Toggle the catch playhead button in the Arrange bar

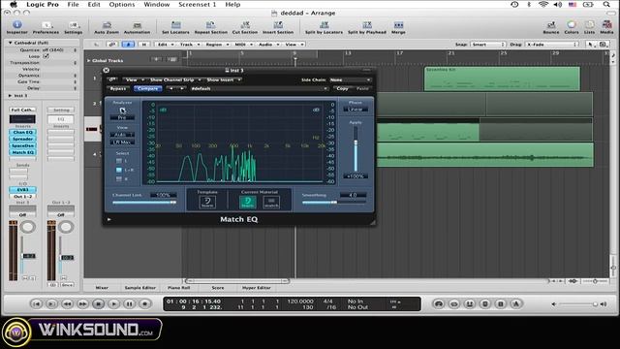(128, 45)
